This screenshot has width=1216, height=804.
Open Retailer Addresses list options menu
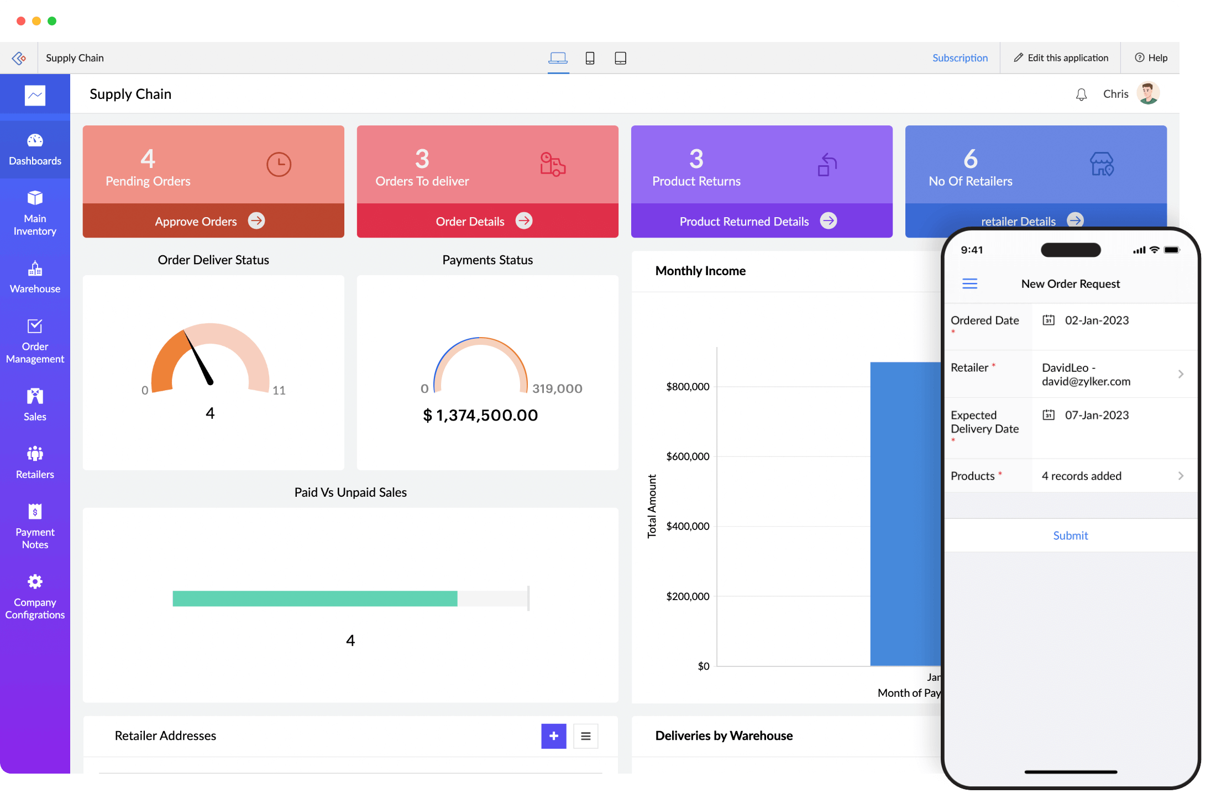click(585, 736)
